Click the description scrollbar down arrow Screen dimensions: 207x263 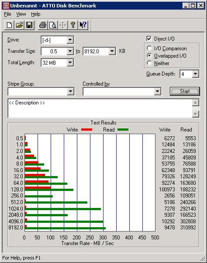(196, 114)
